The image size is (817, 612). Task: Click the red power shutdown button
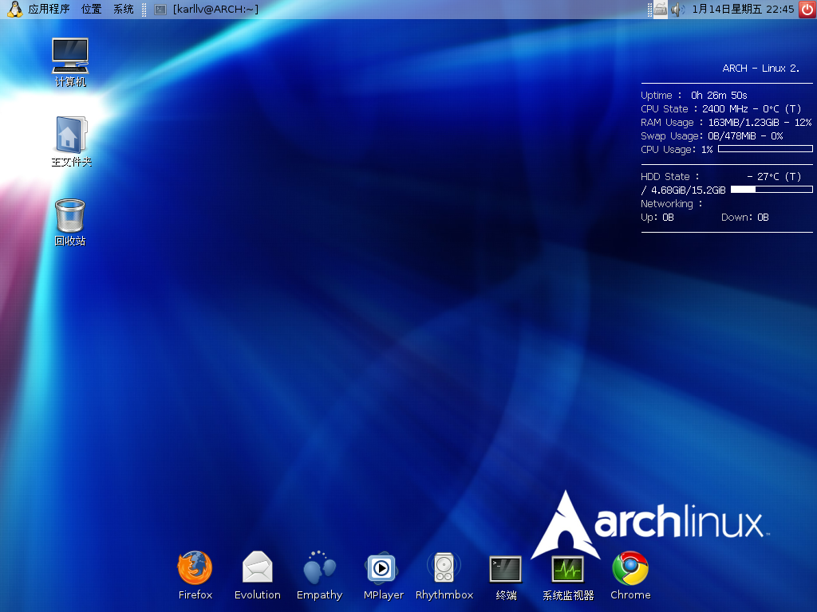pos(807,9)
